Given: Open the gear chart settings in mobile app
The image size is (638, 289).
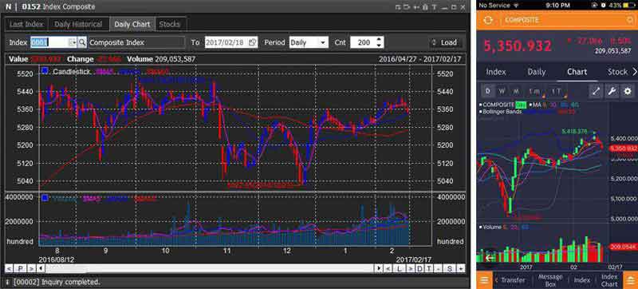Looking at the screenshot, I should (x=628, y=91).
